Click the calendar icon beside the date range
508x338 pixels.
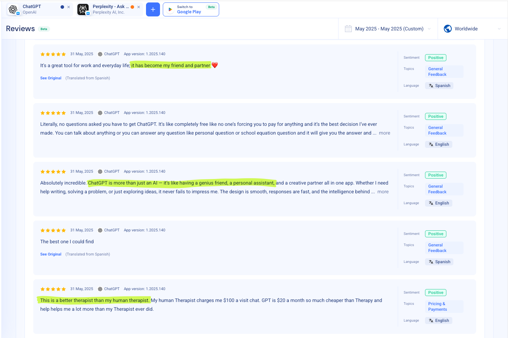point(348,29)
